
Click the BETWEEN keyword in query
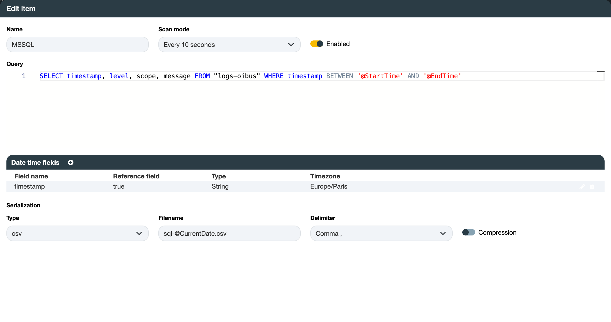click(x=340, y=76)
